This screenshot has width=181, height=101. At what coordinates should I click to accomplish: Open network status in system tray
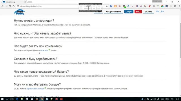[152, 99]
